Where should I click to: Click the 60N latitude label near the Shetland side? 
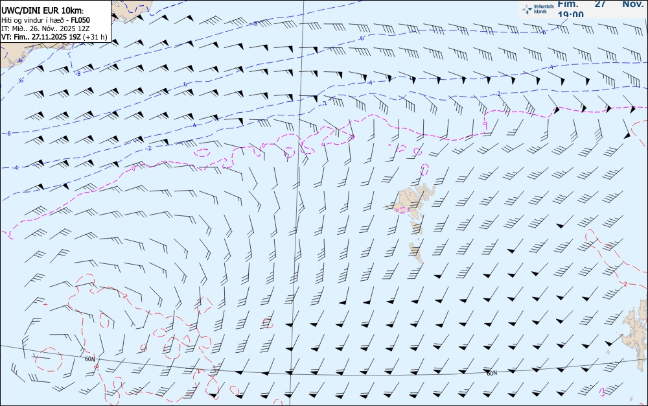pyautogui.click(x=492, y=373)
